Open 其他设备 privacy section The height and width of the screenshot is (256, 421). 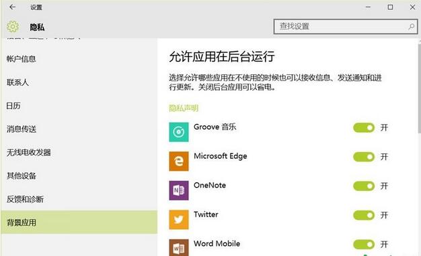click(x=79, y=176)
